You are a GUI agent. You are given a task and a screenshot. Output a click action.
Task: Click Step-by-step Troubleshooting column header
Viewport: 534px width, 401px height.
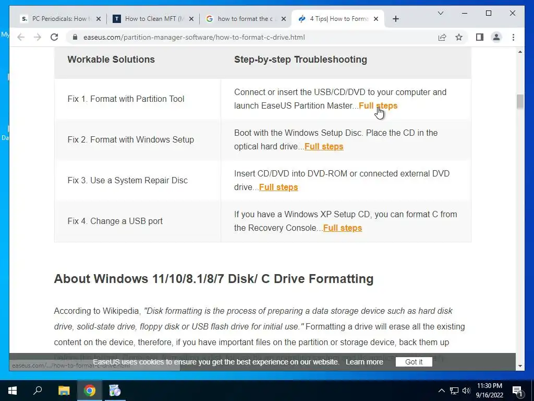pyautogui.click(x=300, y=60)
